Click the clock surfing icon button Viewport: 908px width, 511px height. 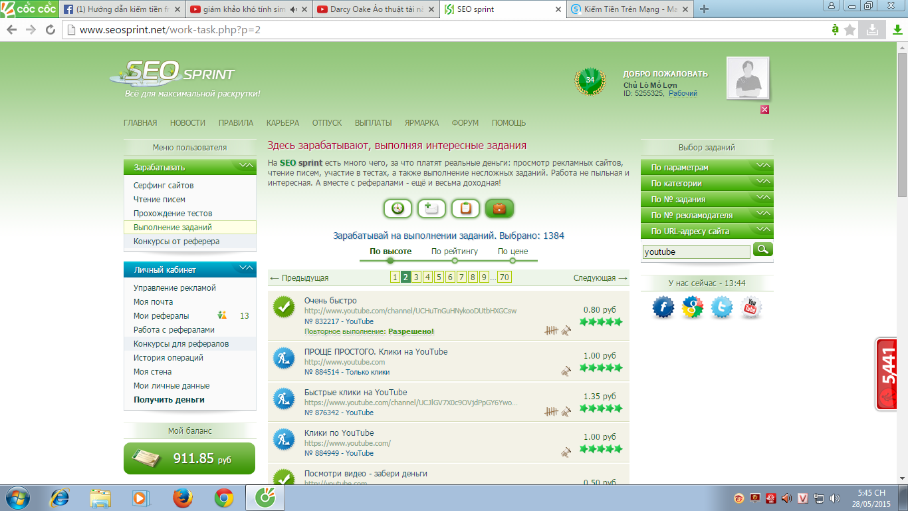pos(397,208)
